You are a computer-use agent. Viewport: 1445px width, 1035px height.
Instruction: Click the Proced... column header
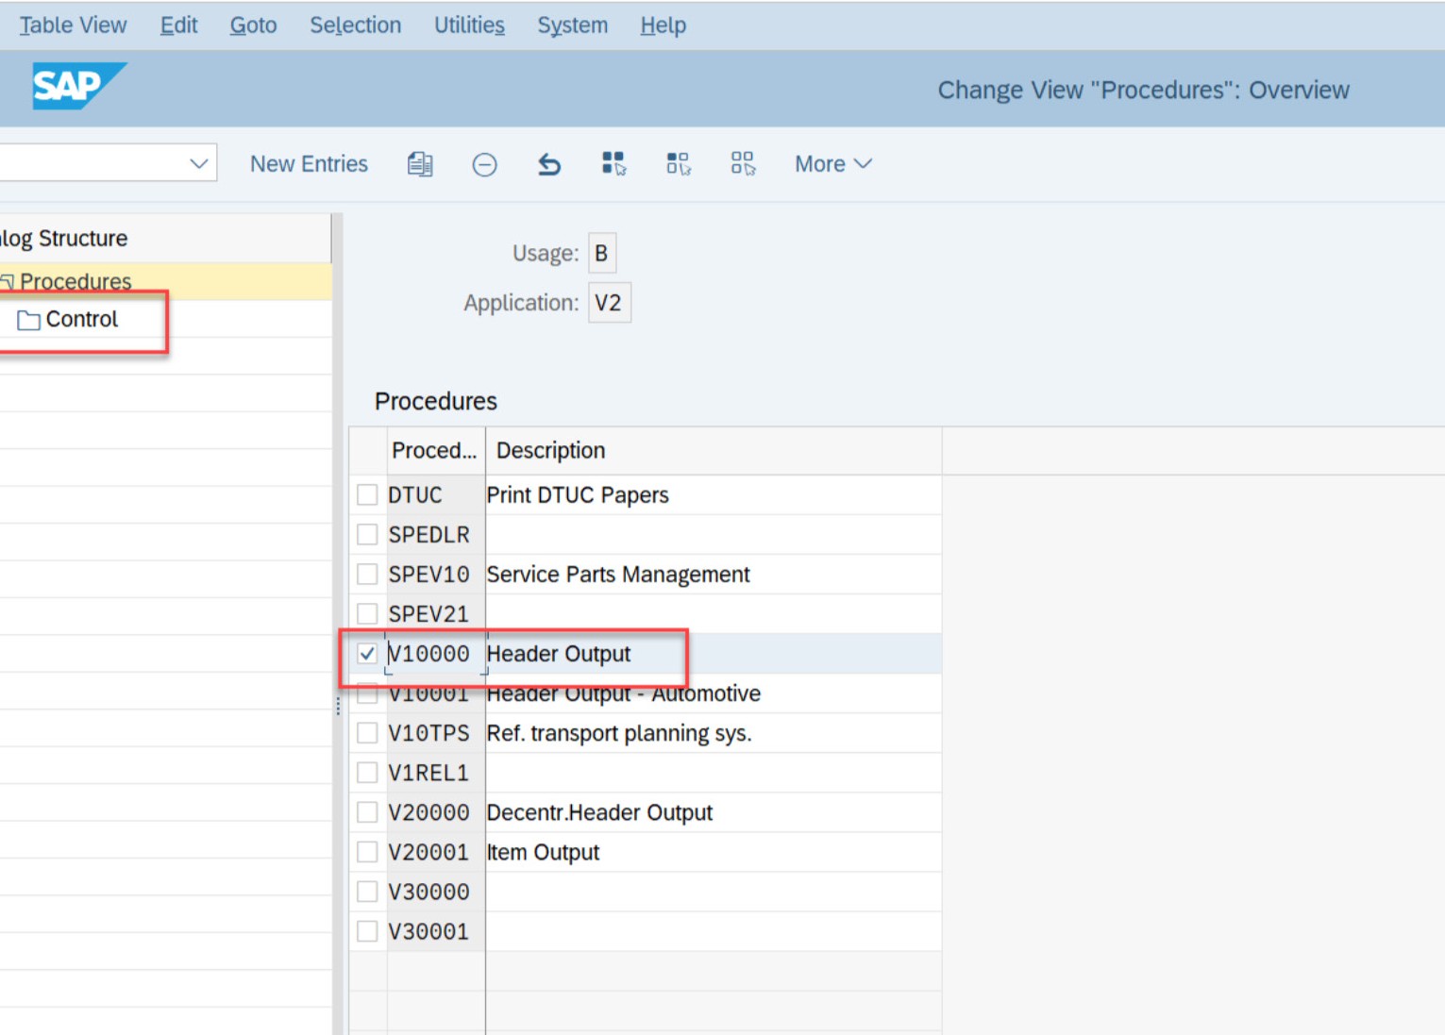[x=435, y=450]
